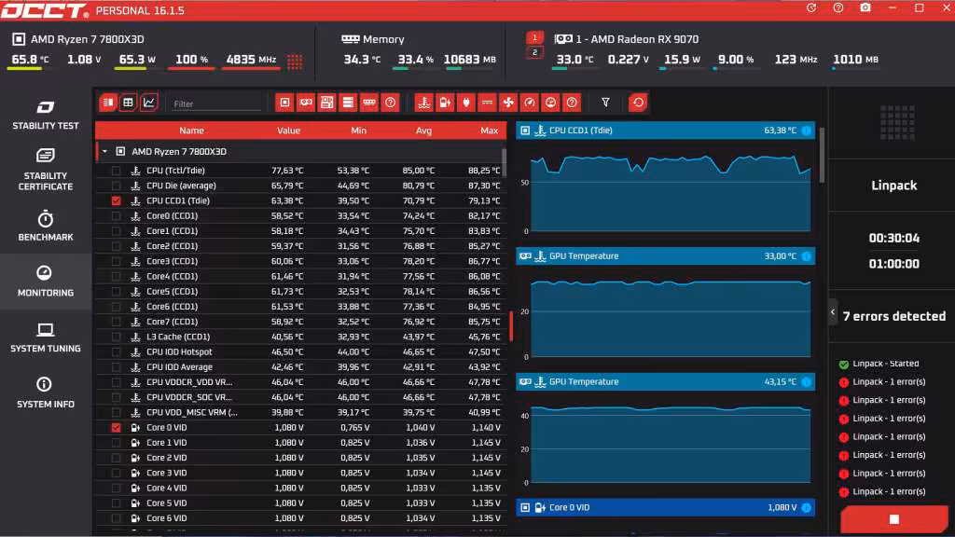The width and height of the screenshot is (955, 537).
Task: Open info icon for 33,00 °C GPU Temperature graph
Action: [x=807, y=256]
